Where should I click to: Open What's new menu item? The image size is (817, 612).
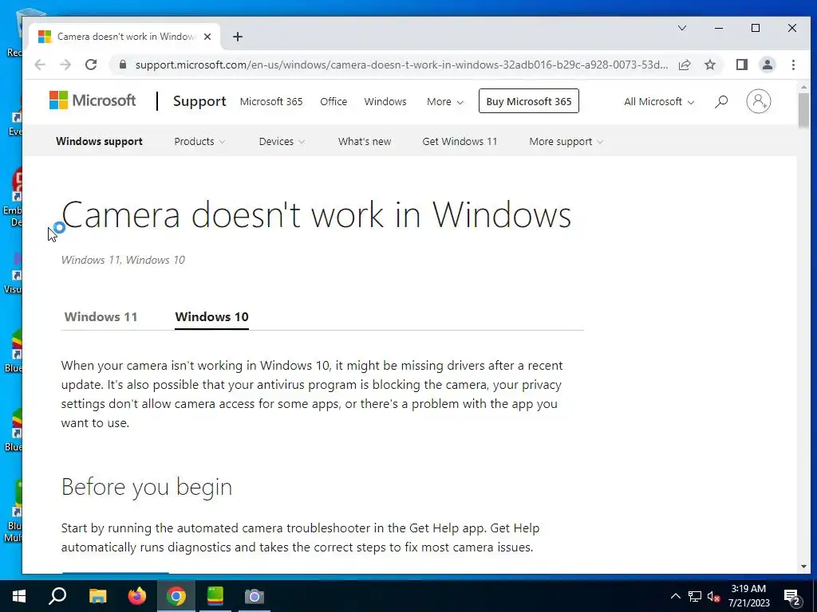(x=364, y=142)
